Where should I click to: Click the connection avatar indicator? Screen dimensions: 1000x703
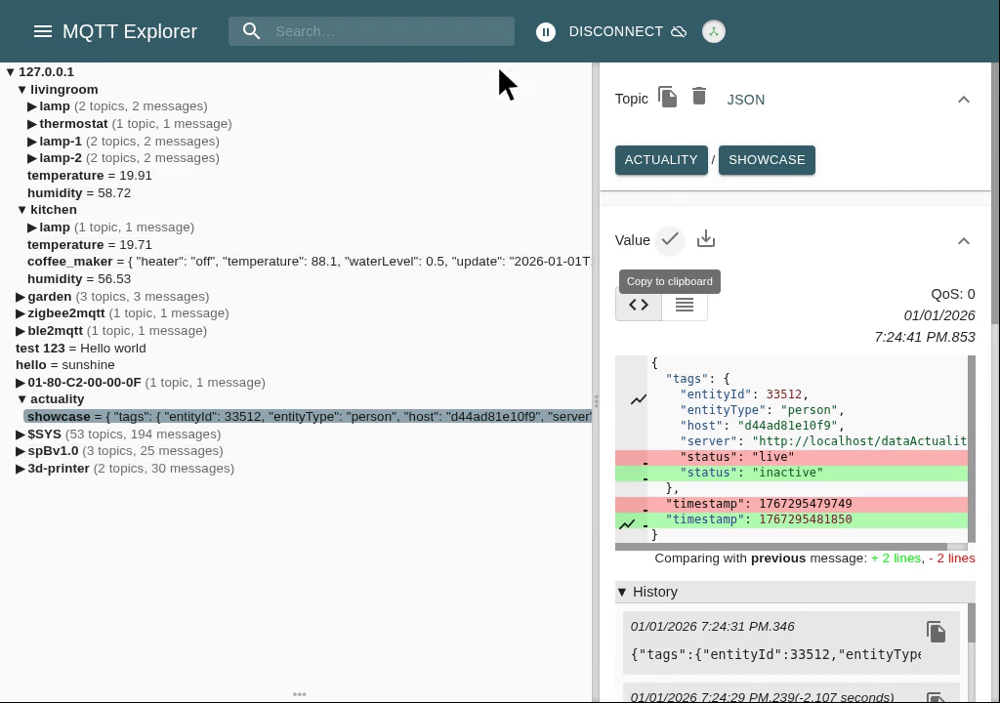click(714, 32)
